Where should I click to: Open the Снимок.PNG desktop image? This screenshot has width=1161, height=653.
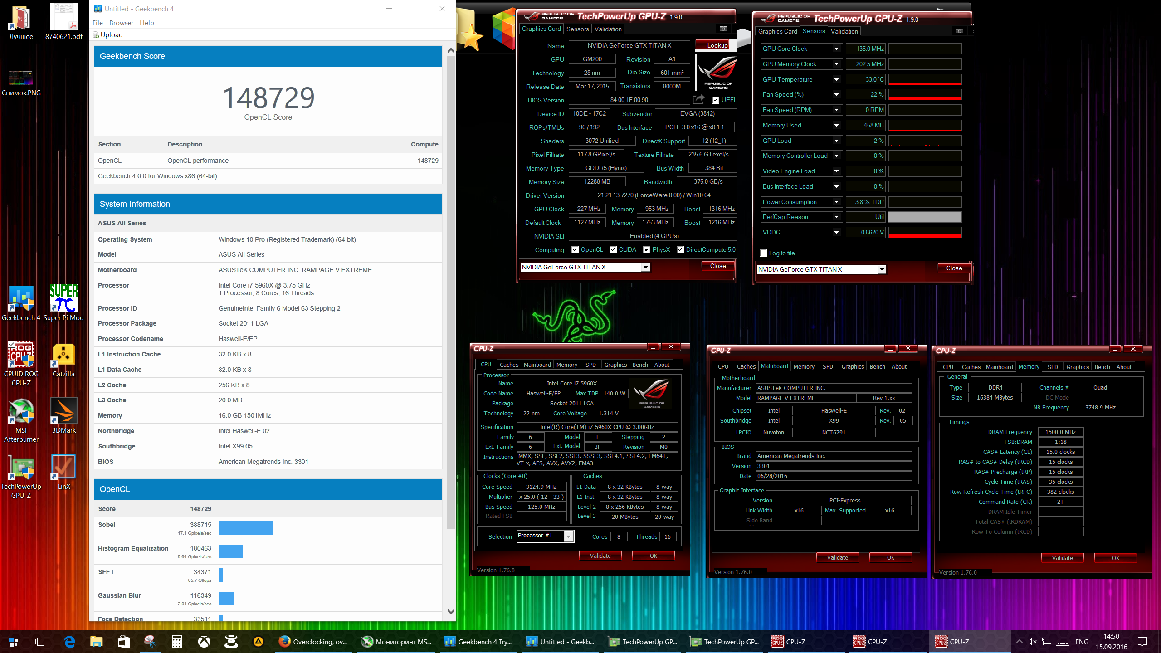point(21,83)
